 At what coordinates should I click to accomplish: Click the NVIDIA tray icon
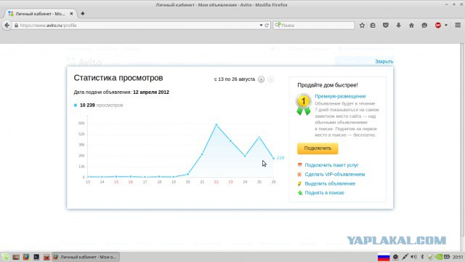coord(439,257)
